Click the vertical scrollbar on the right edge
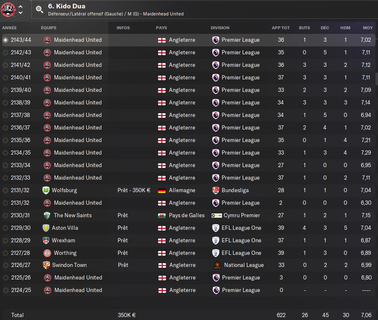The image size is (378, 320). 377,79
